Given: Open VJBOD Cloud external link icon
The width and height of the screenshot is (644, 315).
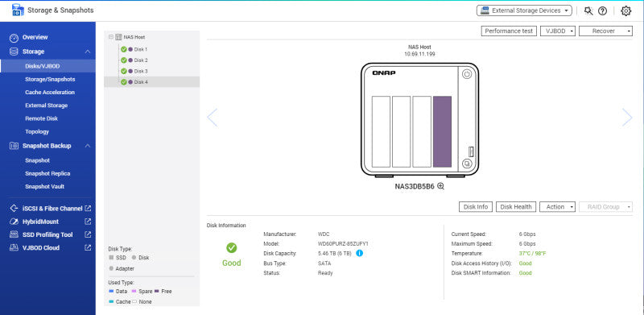Looking at the screenshot, I should [x=88, y=248].
